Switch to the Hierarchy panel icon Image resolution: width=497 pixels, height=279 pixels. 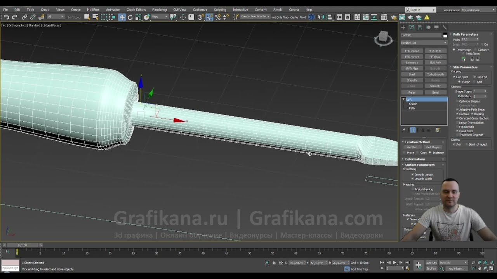coord(420,27)
